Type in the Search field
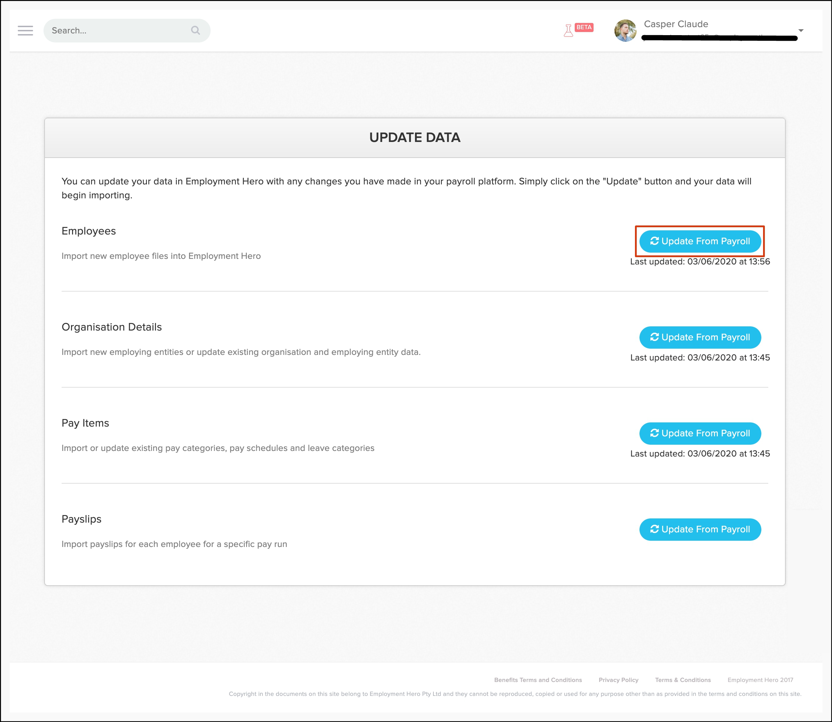This screenshot has width=832, height=722. tap(117, 31)
